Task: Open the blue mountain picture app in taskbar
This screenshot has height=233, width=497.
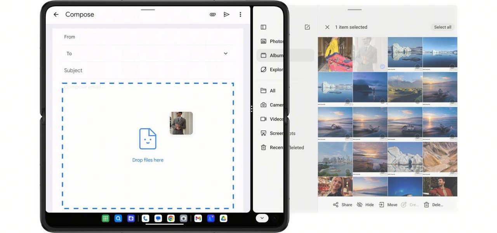Action: tap(211, 219)
